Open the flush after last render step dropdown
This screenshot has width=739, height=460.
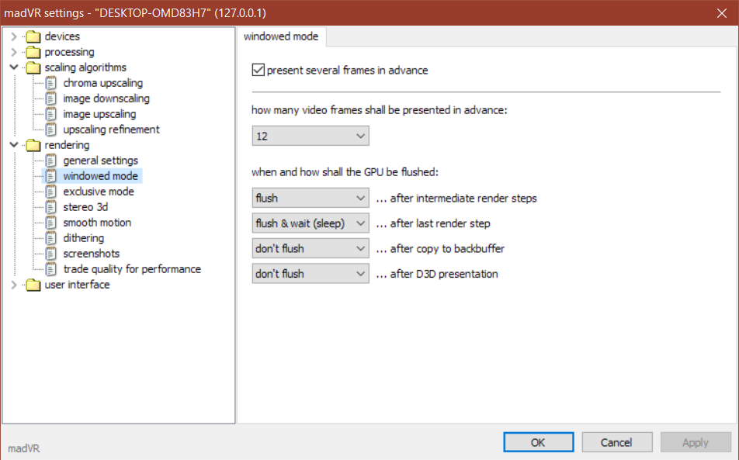311,223
